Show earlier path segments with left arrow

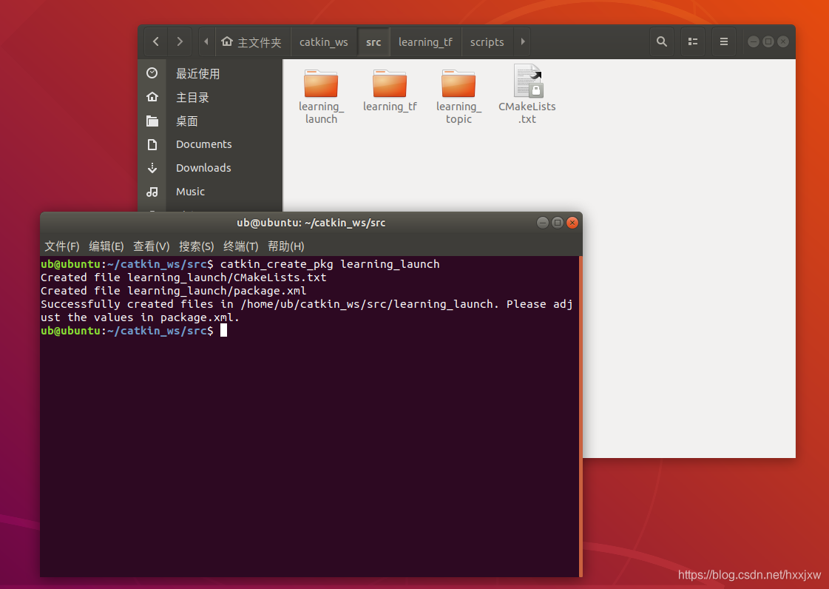(x=206, y=41)
